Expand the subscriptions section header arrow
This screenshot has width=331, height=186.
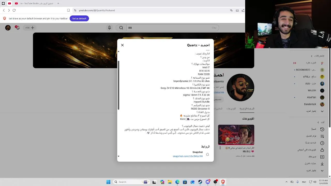(312, 56)
